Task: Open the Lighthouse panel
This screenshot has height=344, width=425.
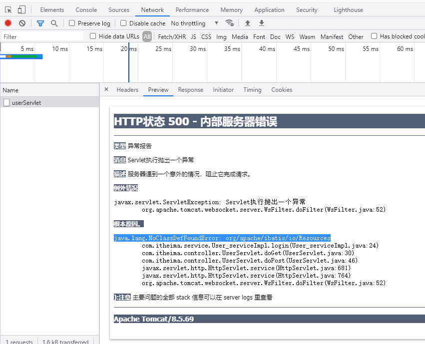Action: pos(348,10)
